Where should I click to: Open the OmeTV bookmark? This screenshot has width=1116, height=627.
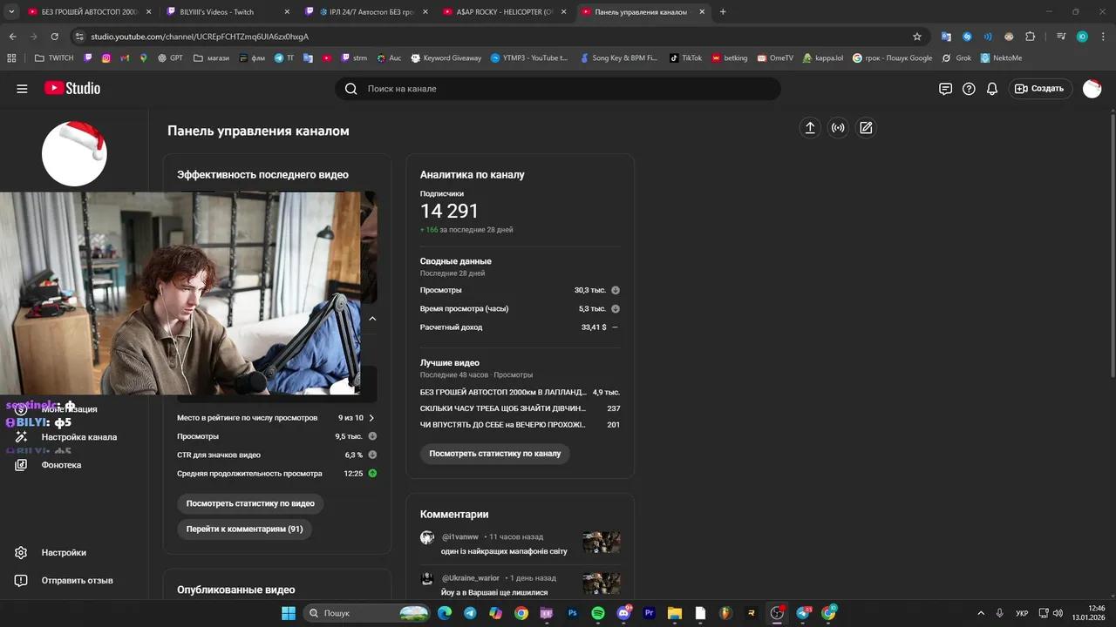point(775,58)
